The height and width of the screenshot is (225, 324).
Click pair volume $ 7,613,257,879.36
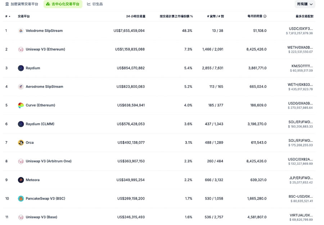(300, 33)
